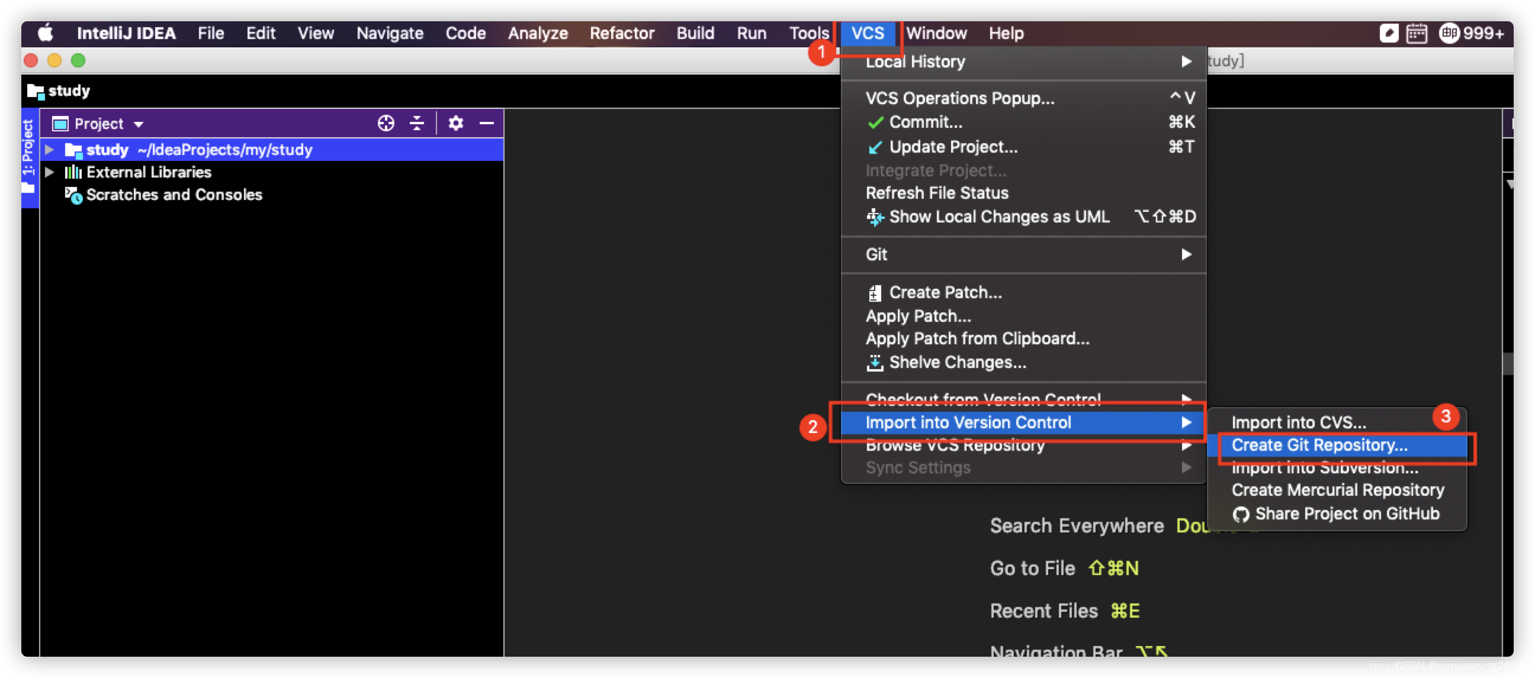This screenshot has width=1535, height=678.
Task: Open the Refactor menu in menu bar
Action: click(621, 33)
